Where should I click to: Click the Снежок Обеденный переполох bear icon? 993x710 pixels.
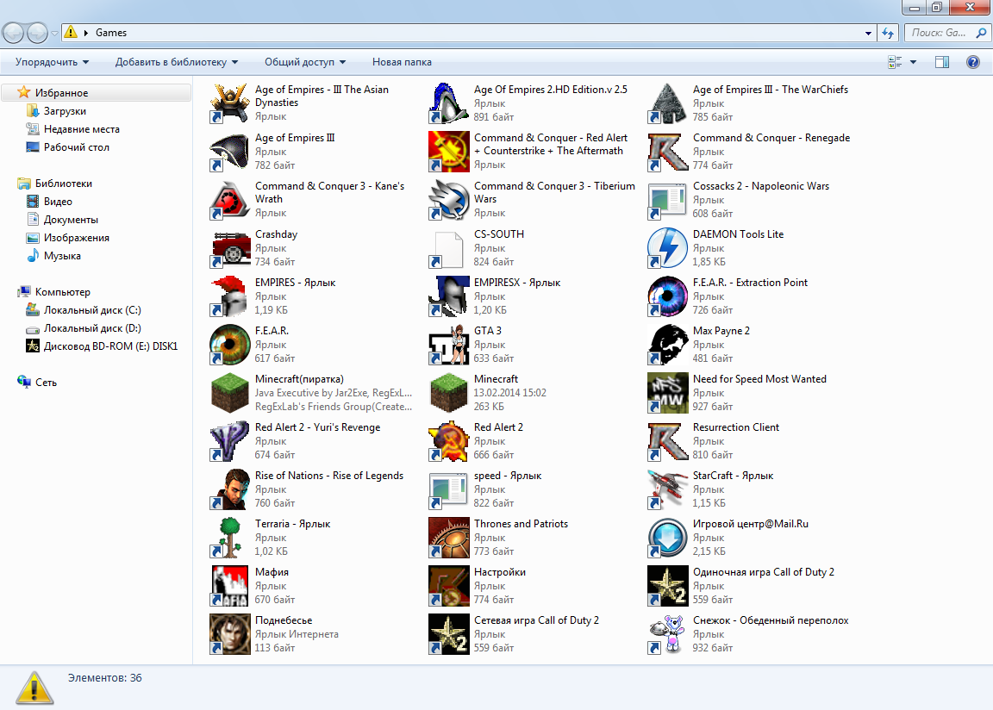(x=668, y=634)
